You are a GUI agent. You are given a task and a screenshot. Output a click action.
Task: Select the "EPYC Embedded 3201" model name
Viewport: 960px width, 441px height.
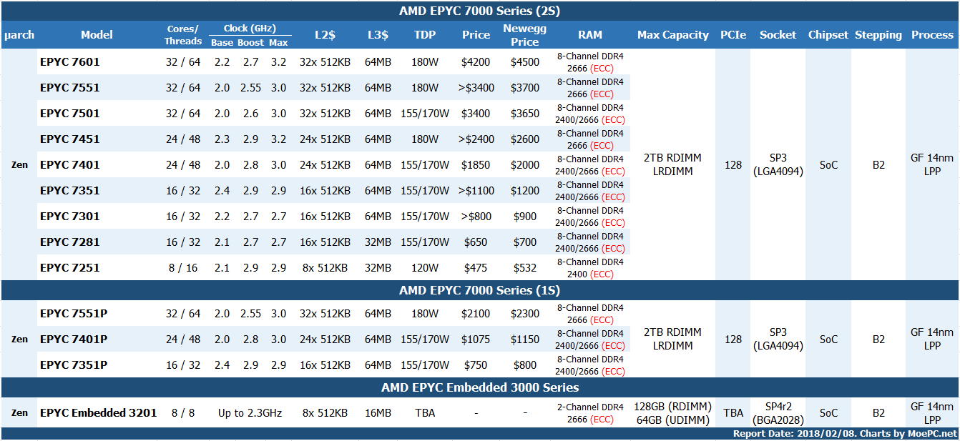click(99, 412)
